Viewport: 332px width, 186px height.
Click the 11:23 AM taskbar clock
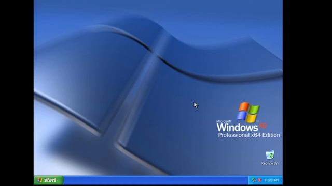271,180
